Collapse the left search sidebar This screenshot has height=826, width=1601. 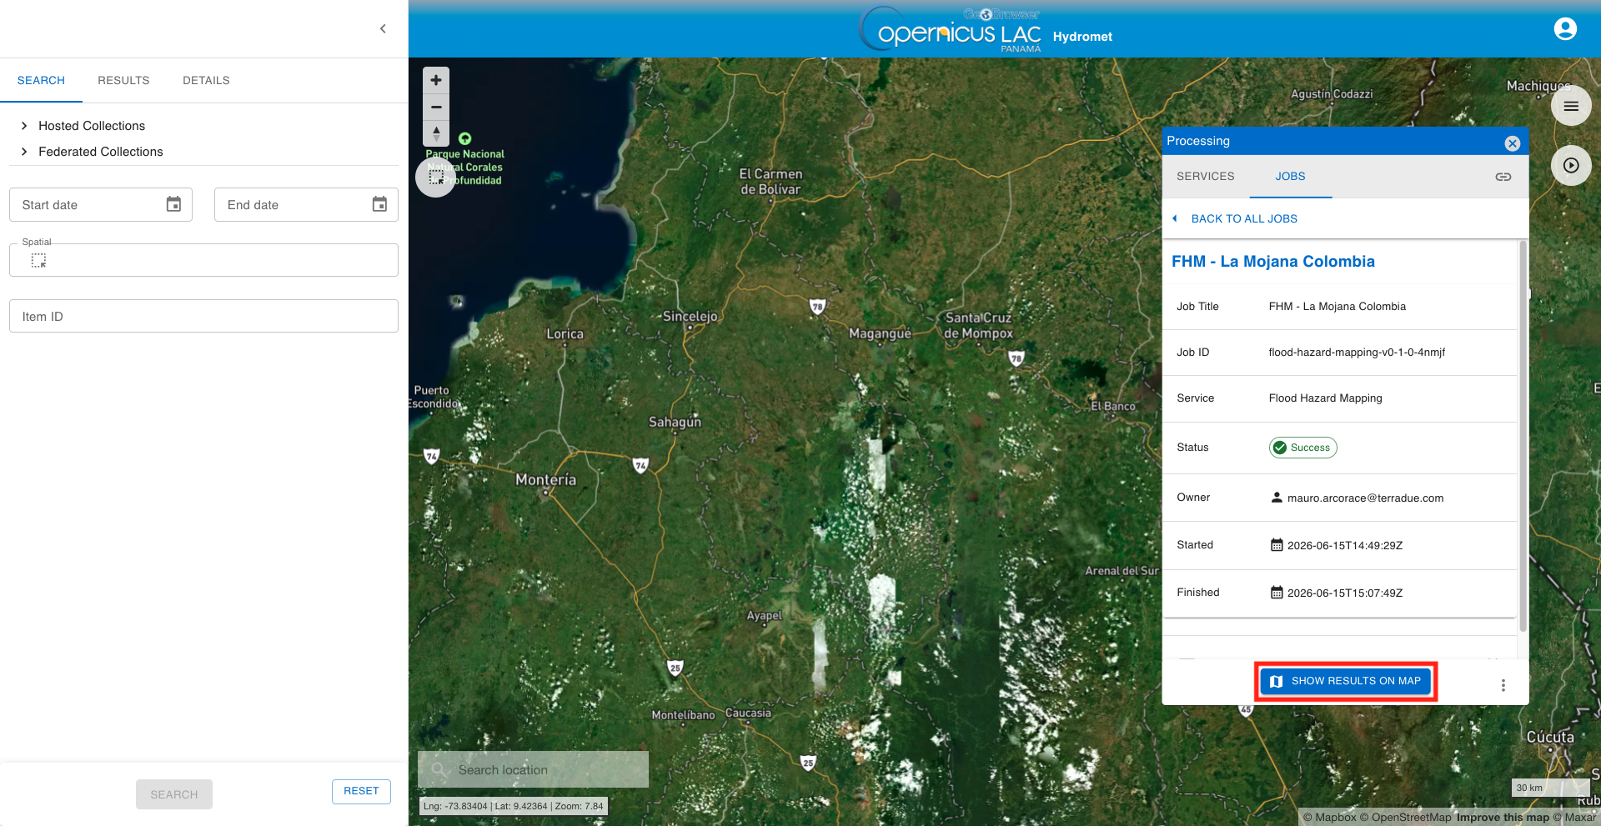click(x=383, y=29)
